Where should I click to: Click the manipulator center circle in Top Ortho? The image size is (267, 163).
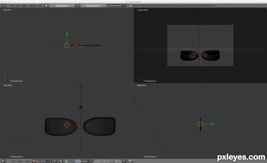(67, 45)
